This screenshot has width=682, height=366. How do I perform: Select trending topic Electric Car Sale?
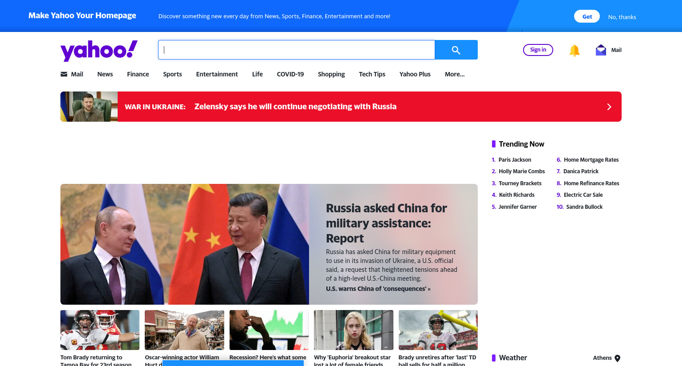(583, 195)
